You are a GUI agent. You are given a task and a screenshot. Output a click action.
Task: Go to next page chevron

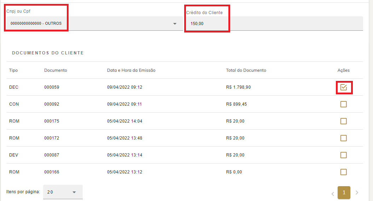tap(357, 193)
